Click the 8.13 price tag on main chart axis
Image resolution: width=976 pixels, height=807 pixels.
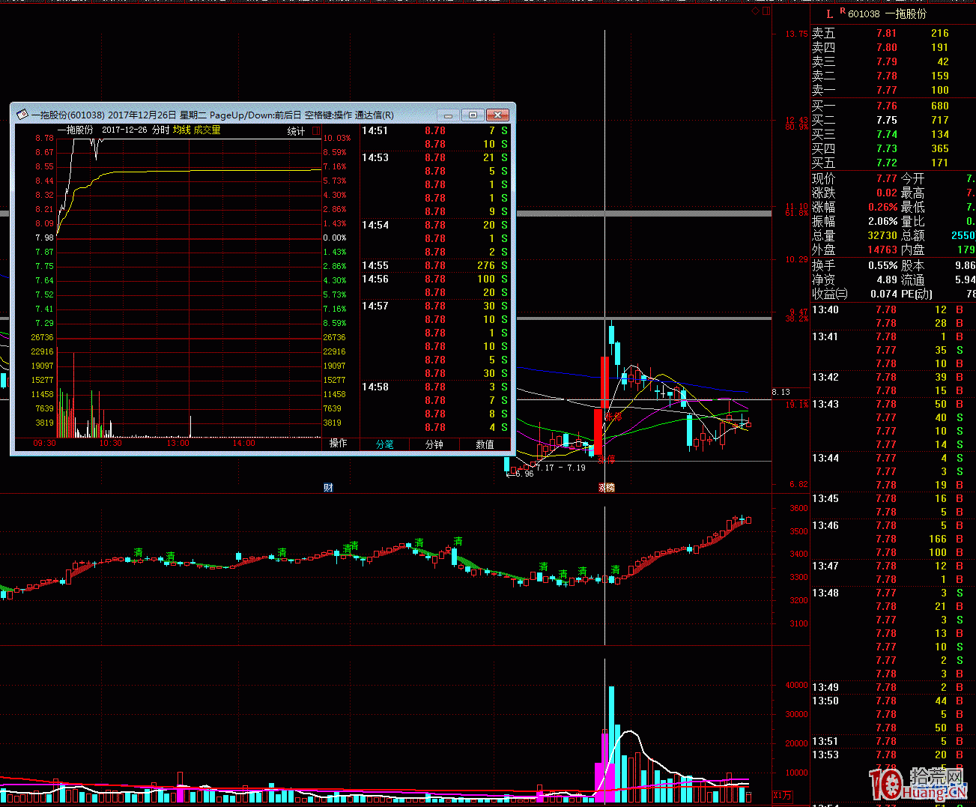pos(781,392)
